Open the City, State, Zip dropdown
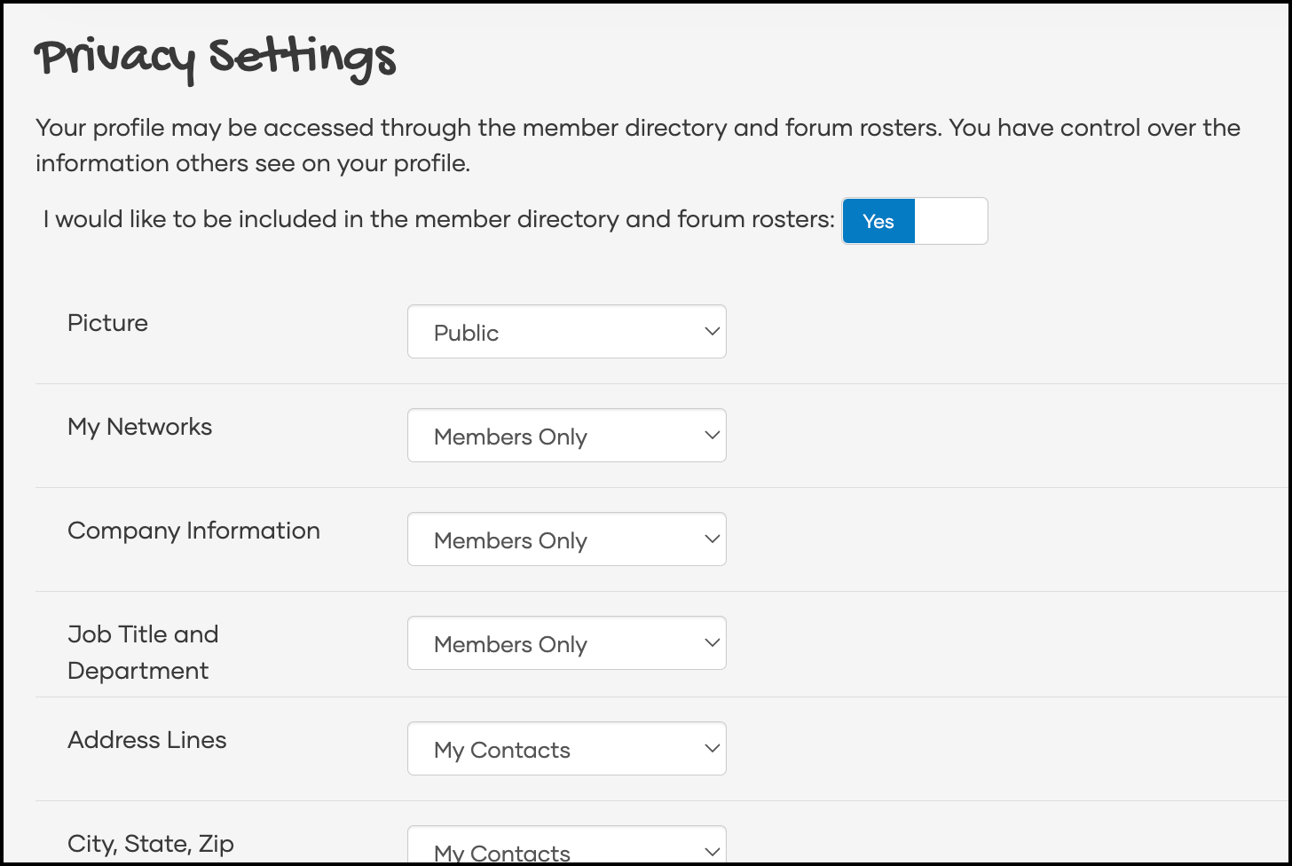Viewport: 1292px width, 866px height. [x=566, y=848]
